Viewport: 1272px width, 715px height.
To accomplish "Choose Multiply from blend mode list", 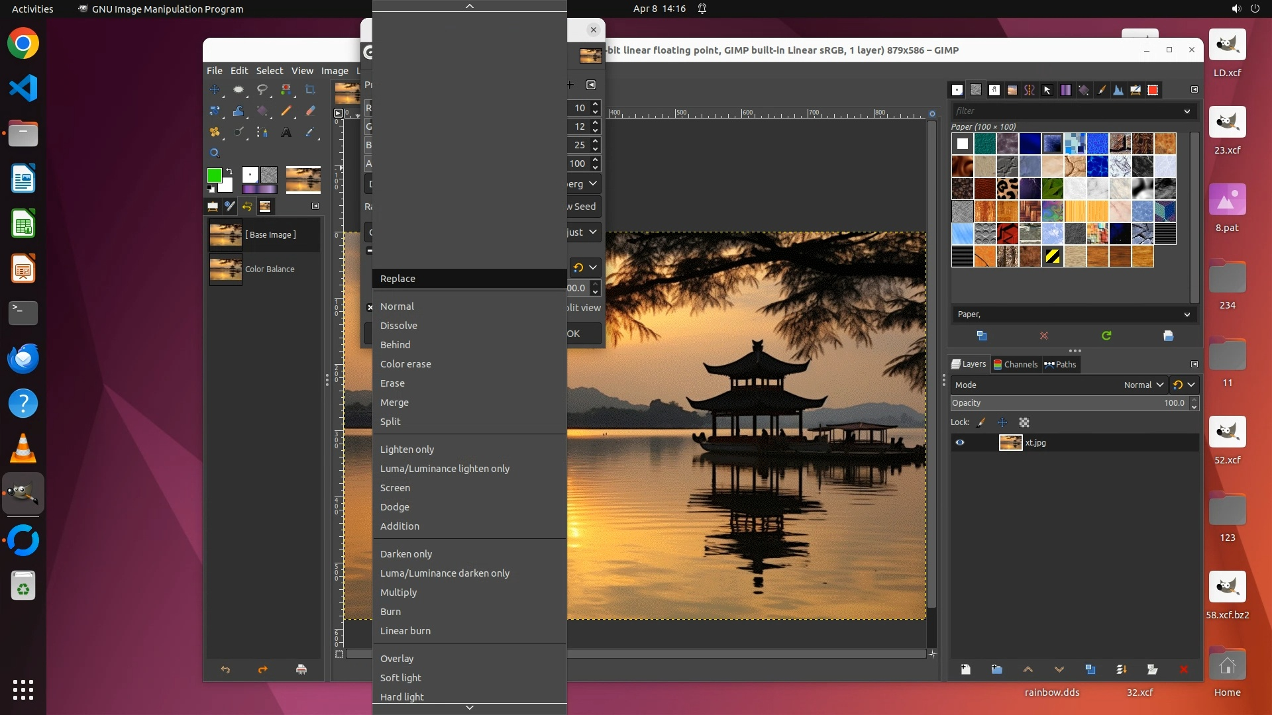I will (x=398, y=593).
